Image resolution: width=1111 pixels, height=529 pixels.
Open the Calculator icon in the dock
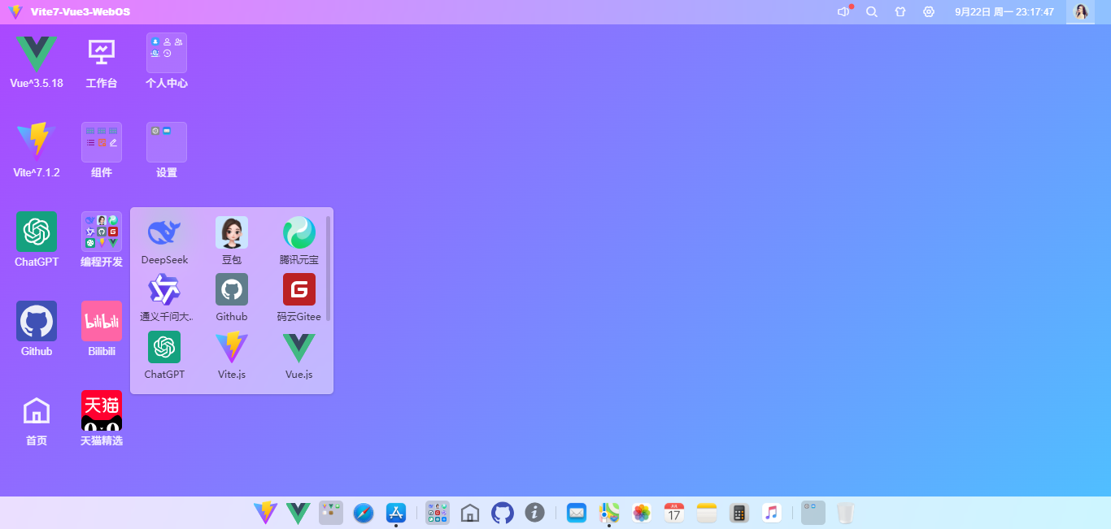(x=739, y=513)
